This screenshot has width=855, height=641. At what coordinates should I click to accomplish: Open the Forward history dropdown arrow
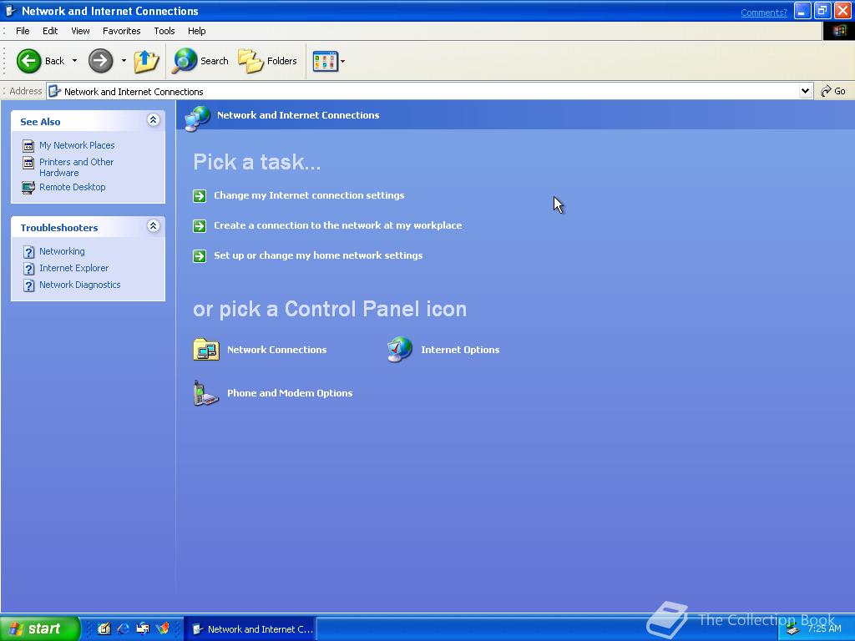tap(124, 60)
